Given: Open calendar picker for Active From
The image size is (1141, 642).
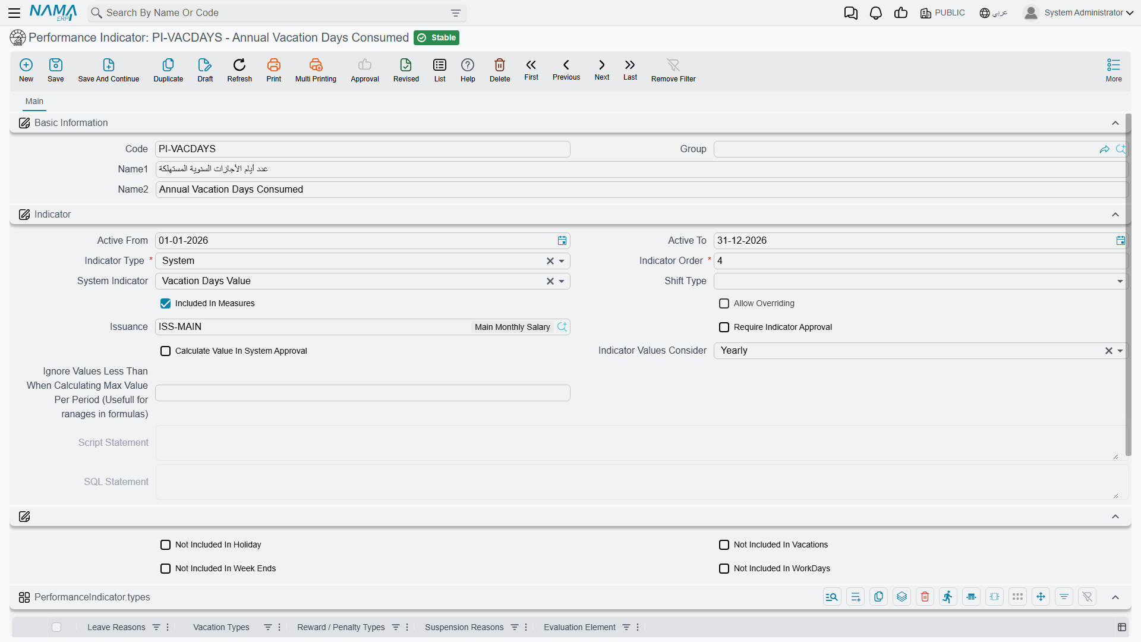Looking at the screenshot, I should click(562, 241).
